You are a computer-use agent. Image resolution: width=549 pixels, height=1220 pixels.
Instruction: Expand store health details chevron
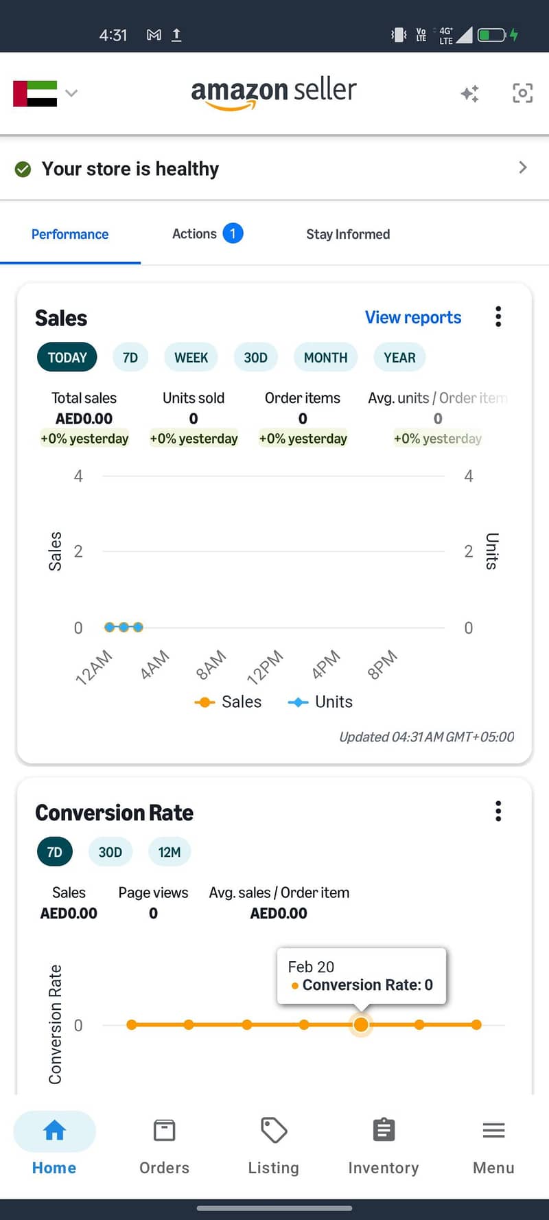click(x=523, y=168)
